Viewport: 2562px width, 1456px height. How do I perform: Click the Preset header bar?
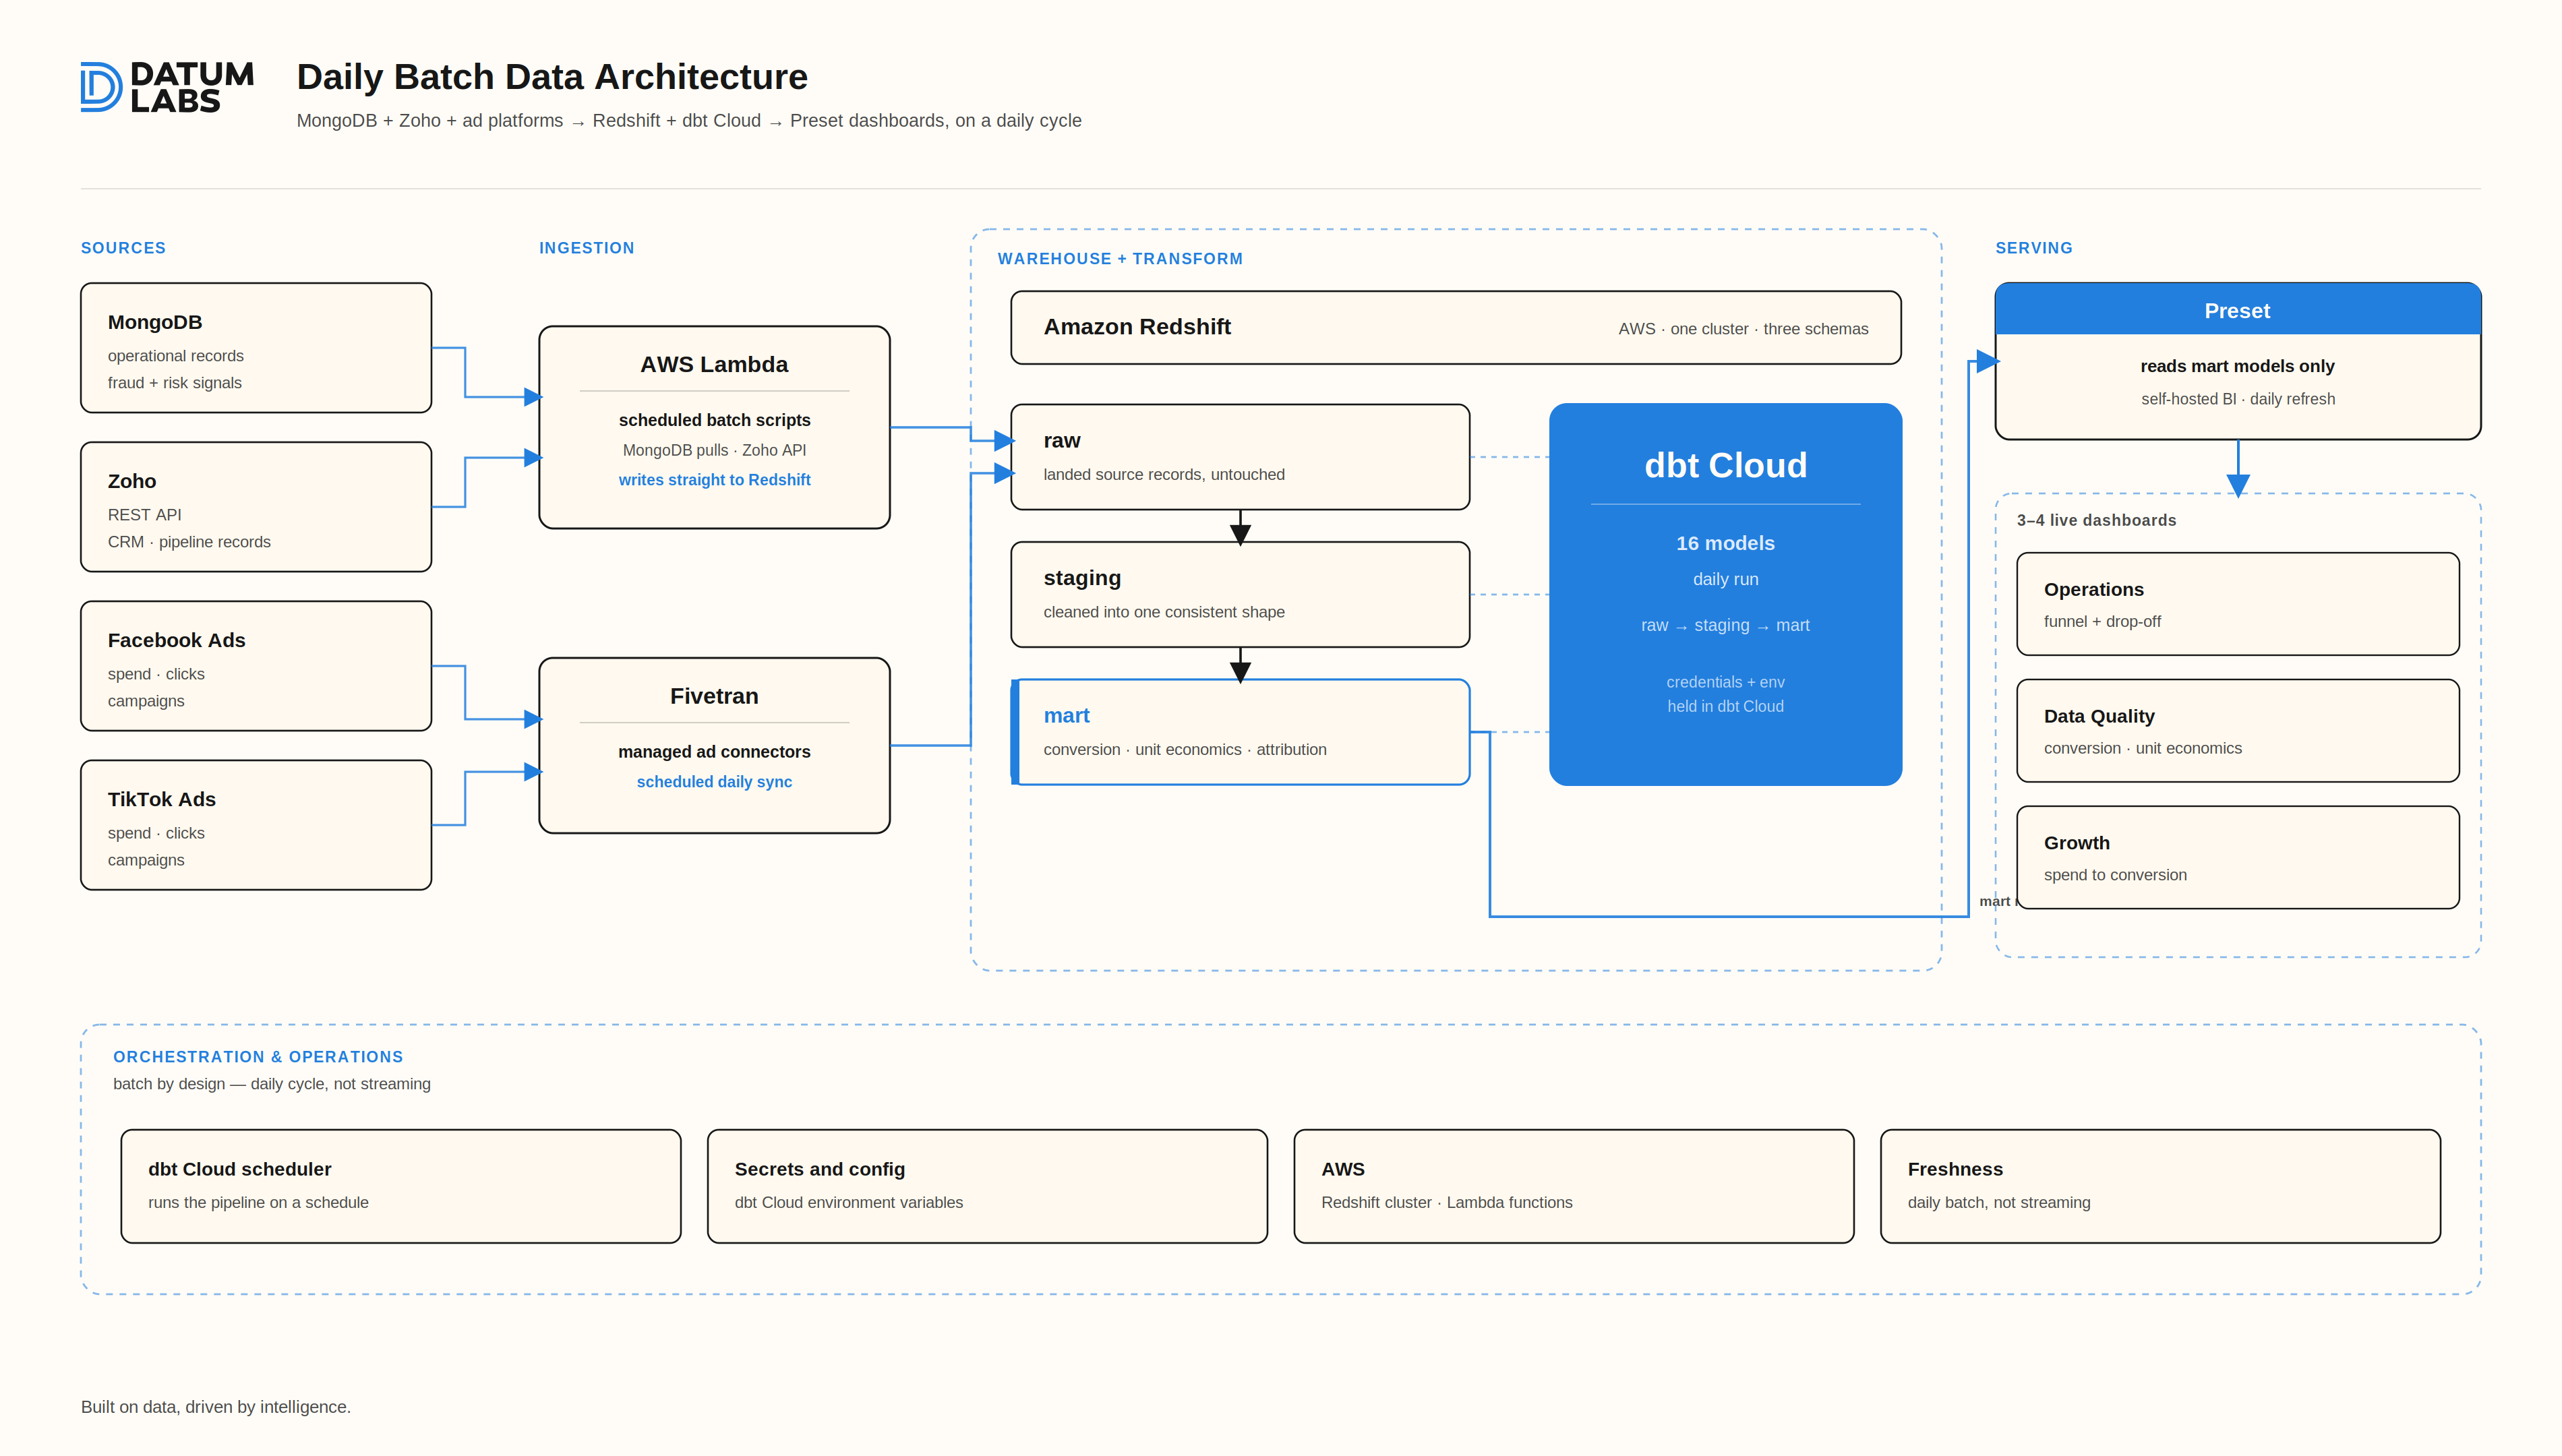click(x=2237, y=310)
